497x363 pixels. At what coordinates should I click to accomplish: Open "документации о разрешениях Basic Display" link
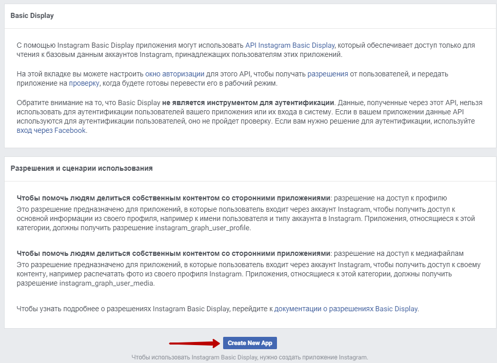(x=346, y=309)
